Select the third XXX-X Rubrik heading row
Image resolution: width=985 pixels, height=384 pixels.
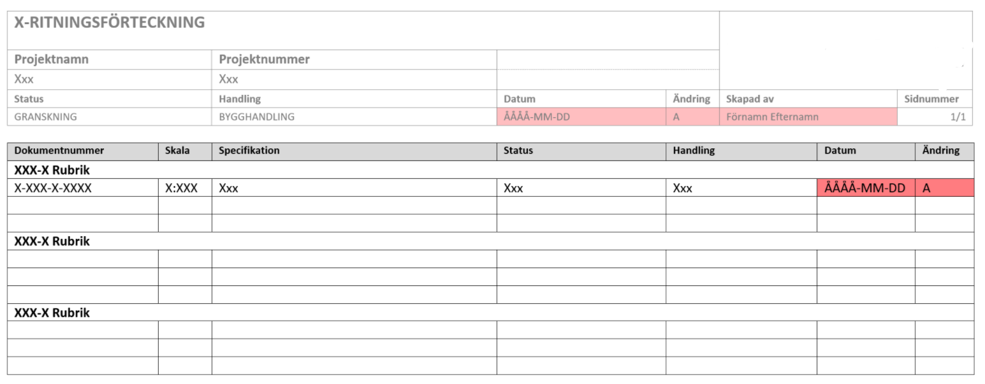click(x=491, y=313)
